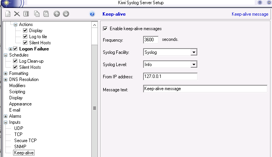The width and height of the screenshot is (272, 157).
Task: Click the Paste toolbar icon
Action: (x=46, y=14)
